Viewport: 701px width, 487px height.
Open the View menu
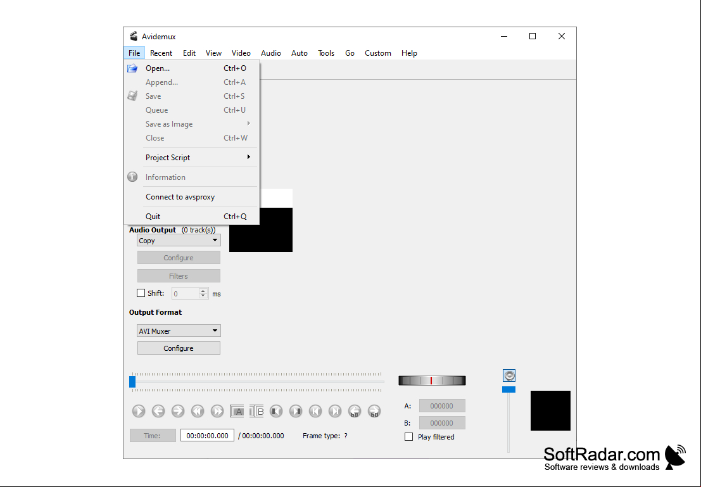point(213,53)
